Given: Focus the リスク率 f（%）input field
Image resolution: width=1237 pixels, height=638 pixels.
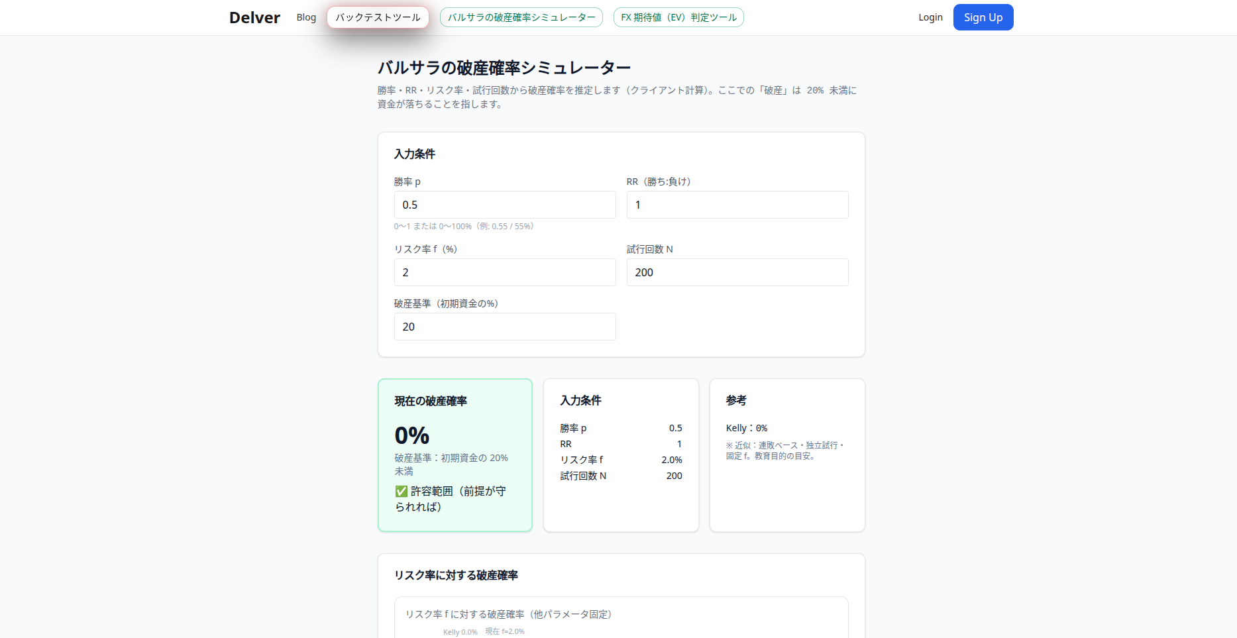Looking at the screenshot, I should click(505, 272).
